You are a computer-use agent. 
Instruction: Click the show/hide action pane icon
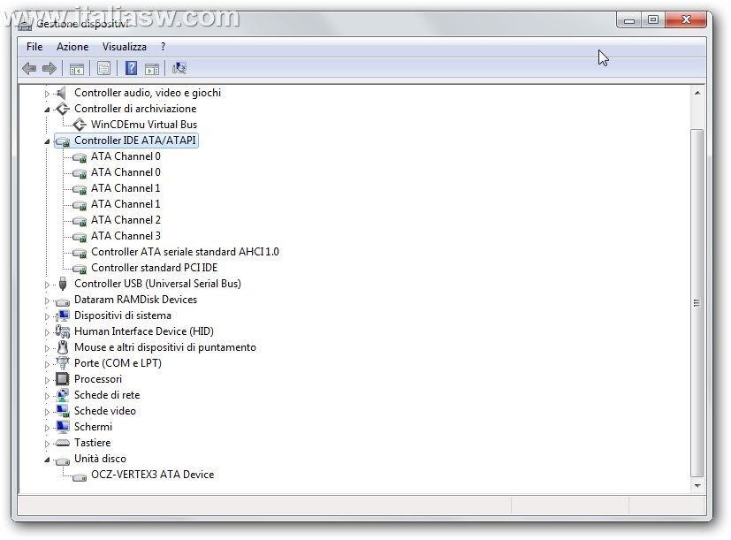tap(152, 68)
